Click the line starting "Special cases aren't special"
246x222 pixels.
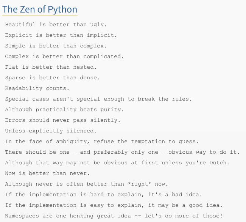pos(98,99)
